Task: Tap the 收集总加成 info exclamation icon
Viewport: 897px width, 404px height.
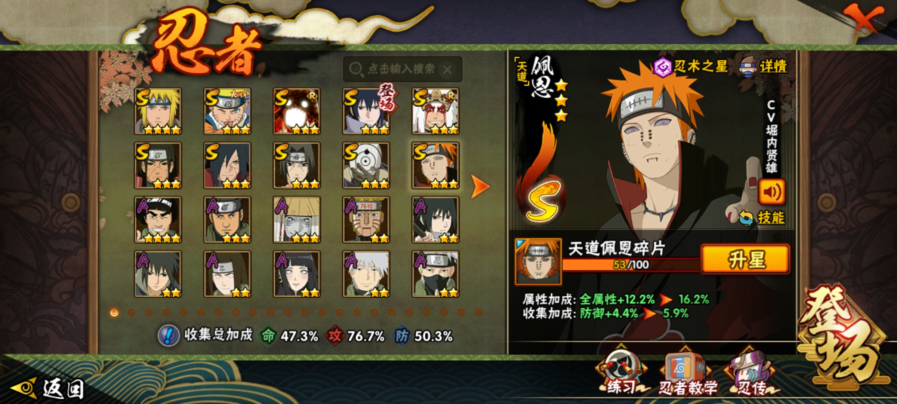Action: tap(169, 336)
